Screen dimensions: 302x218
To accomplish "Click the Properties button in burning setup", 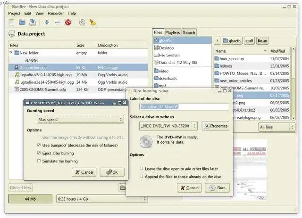I will tap(216, 126).
